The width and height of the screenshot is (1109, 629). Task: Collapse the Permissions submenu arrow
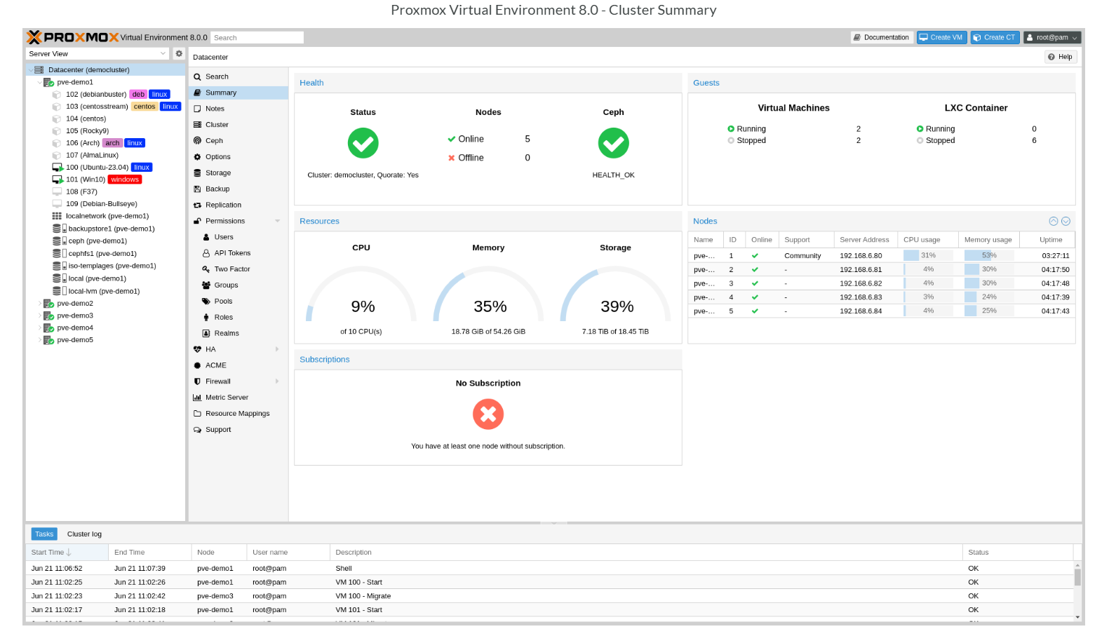278,221
